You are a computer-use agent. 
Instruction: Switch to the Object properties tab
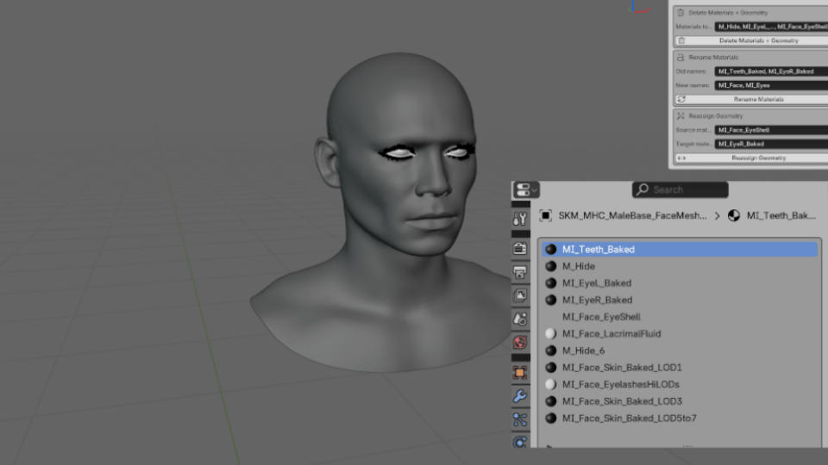tap(520, 373)
